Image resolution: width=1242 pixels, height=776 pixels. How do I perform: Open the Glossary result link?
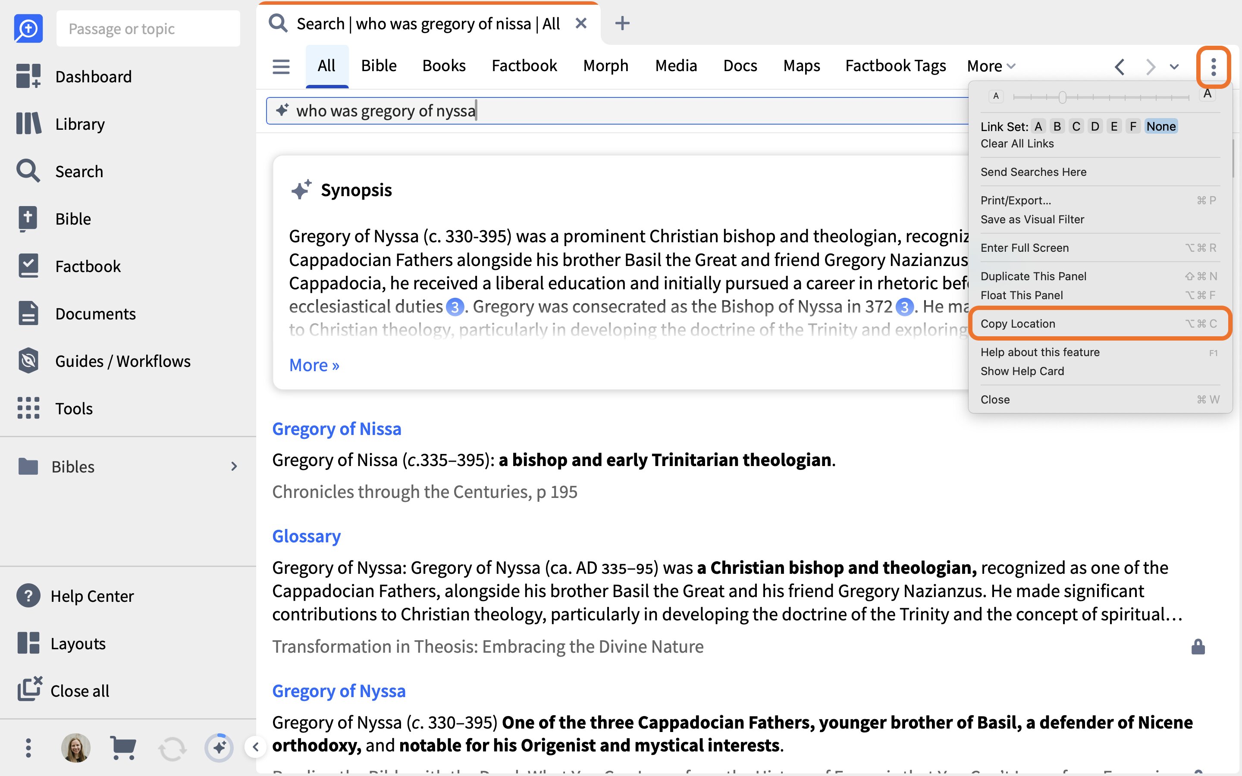click(x=306, y=536)
